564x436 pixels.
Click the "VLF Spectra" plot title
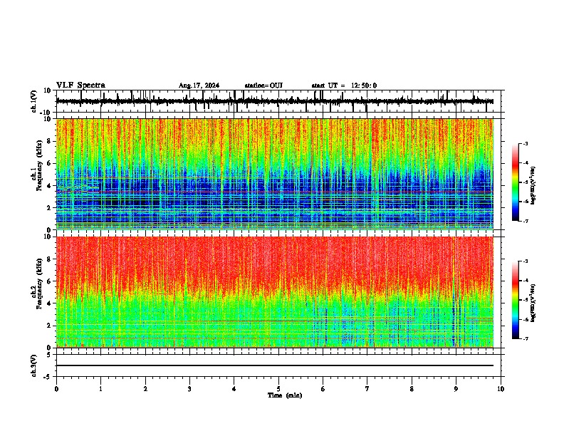tap(80, 85)
